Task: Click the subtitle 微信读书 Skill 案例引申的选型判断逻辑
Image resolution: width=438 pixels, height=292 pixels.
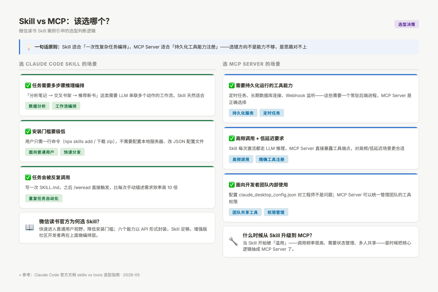Action: [57, 31]
